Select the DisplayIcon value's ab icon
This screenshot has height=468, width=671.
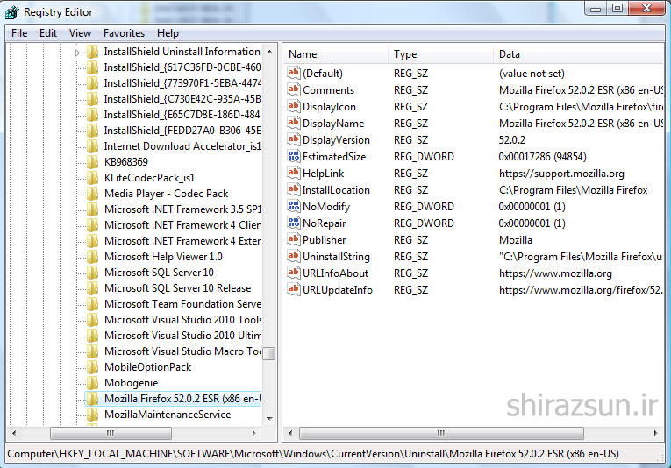[x=294, y=106]
